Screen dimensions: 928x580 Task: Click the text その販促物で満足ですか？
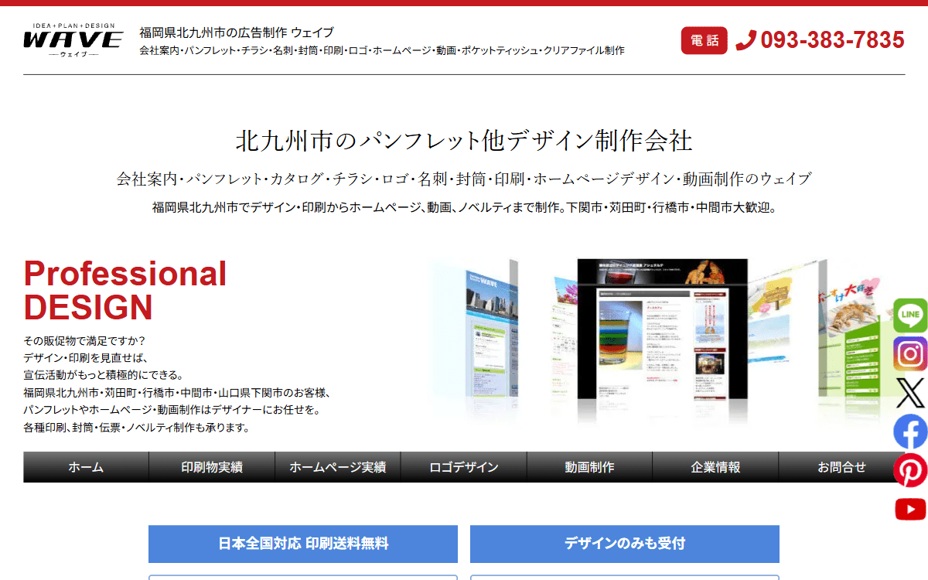pos(84,340)
